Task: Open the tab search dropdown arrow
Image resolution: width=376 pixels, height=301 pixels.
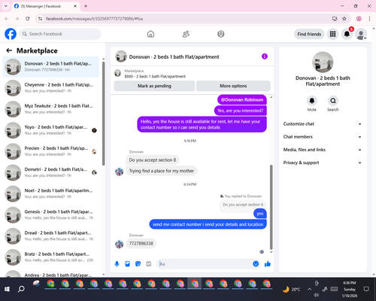Action: pos(6,6)
